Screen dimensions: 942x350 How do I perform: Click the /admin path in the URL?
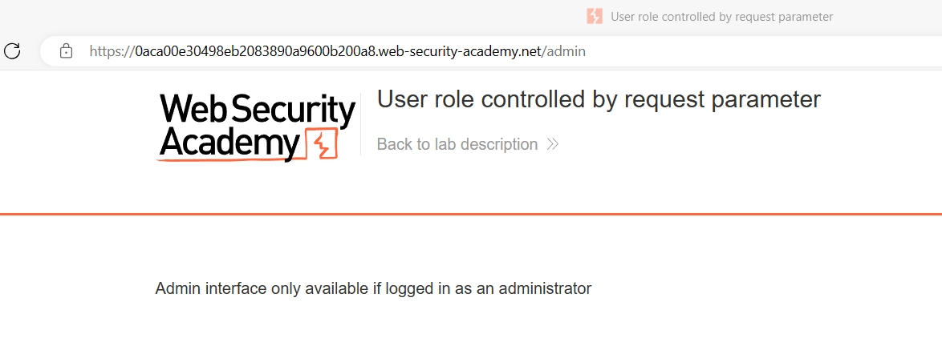click(x=564, y=51)
